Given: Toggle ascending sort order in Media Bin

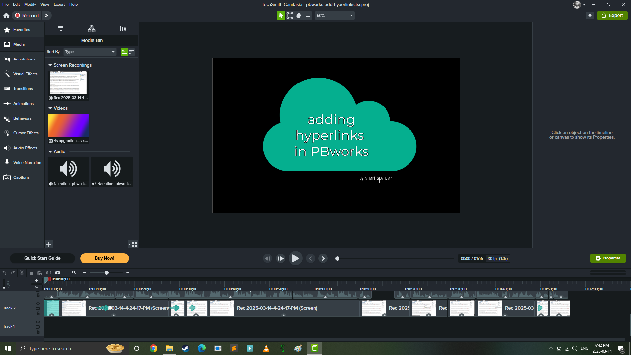Looking at the screenshot, I should tap(124, 52).
